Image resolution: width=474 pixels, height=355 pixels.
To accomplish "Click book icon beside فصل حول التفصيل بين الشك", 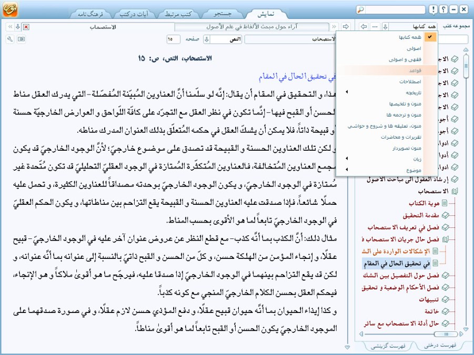I will point(445,275).
